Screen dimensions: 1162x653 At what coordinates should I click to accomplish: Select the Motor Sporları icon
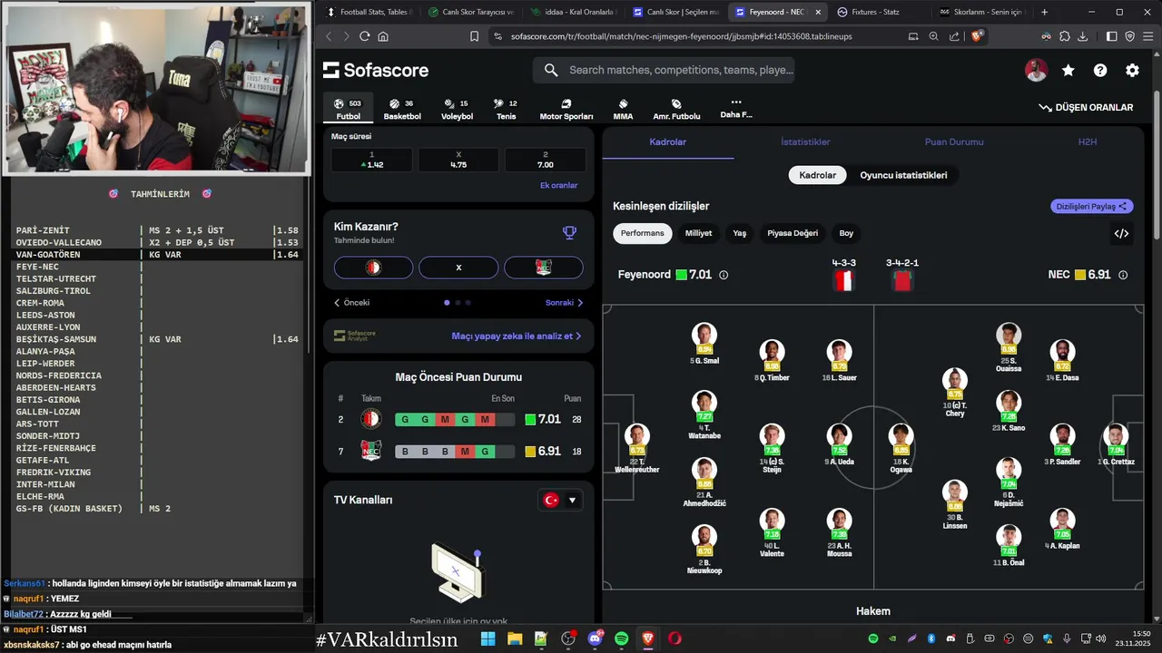pos(566,109)
